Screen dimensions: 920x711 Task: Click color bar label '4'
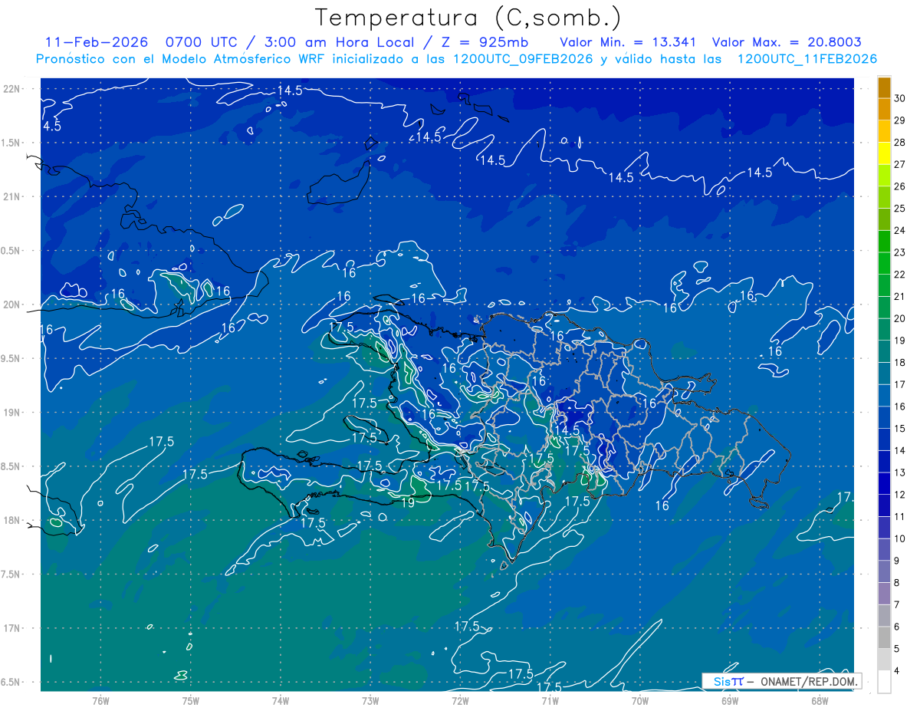[x=897, y=671]
